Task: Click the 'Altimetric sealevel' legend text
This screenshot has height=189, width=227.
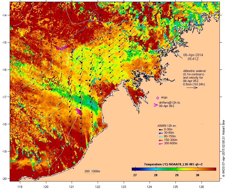Action: pos(194,71)
